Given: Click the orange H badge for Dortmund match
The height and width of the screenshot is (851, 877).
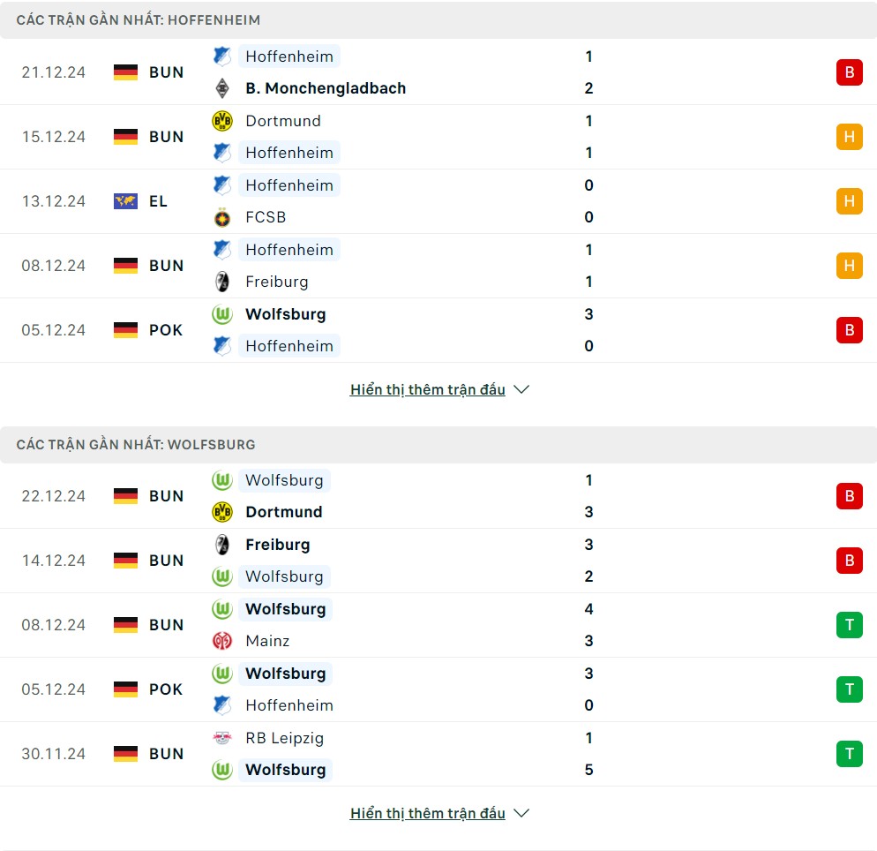Looking at the screenshot, I should (849, 137).
